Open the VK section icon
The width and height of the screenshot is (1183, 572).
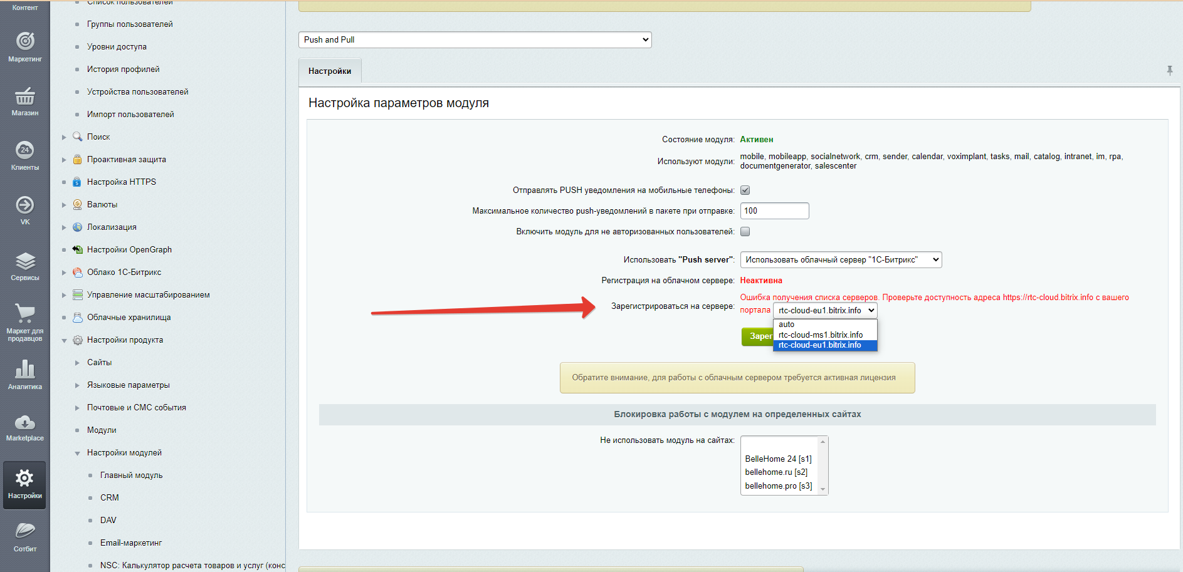25,205
